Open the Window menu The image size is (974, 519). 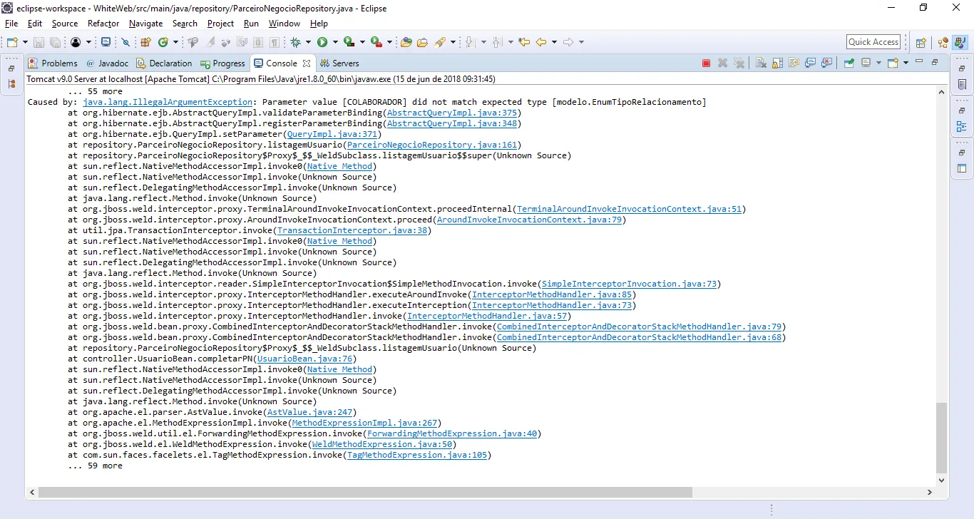(284, 24)
